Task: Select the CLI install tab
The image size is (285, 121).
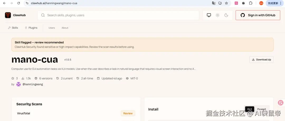Action: [250, 109]
